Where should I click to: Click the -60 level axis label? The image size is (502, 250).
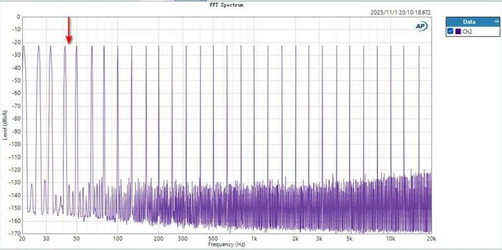pos(16,93)
